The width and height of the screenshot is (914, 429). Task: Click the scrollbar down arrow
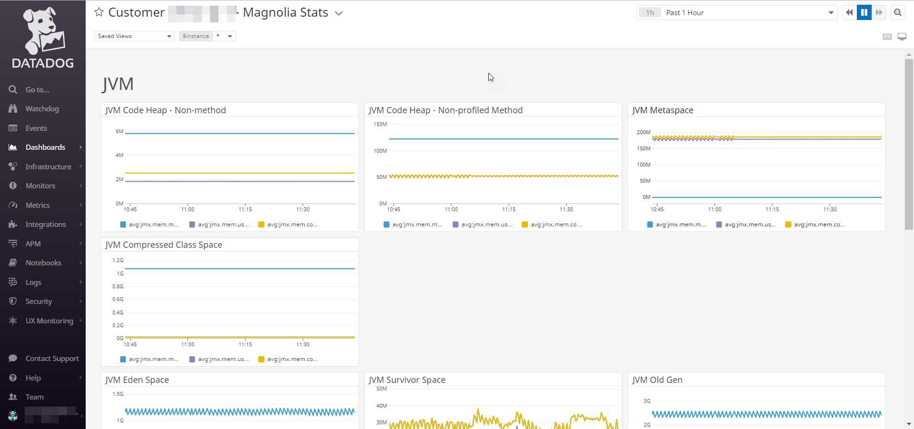[x=909, y=424]
